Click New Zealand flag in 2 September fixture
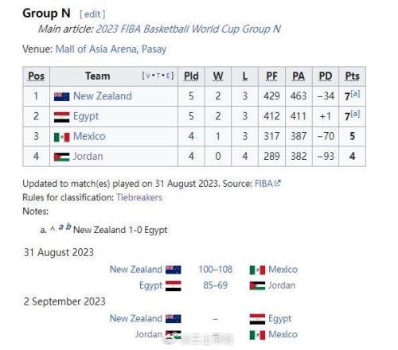Screen dimensions: 398x350 click(x=174, y=319)
